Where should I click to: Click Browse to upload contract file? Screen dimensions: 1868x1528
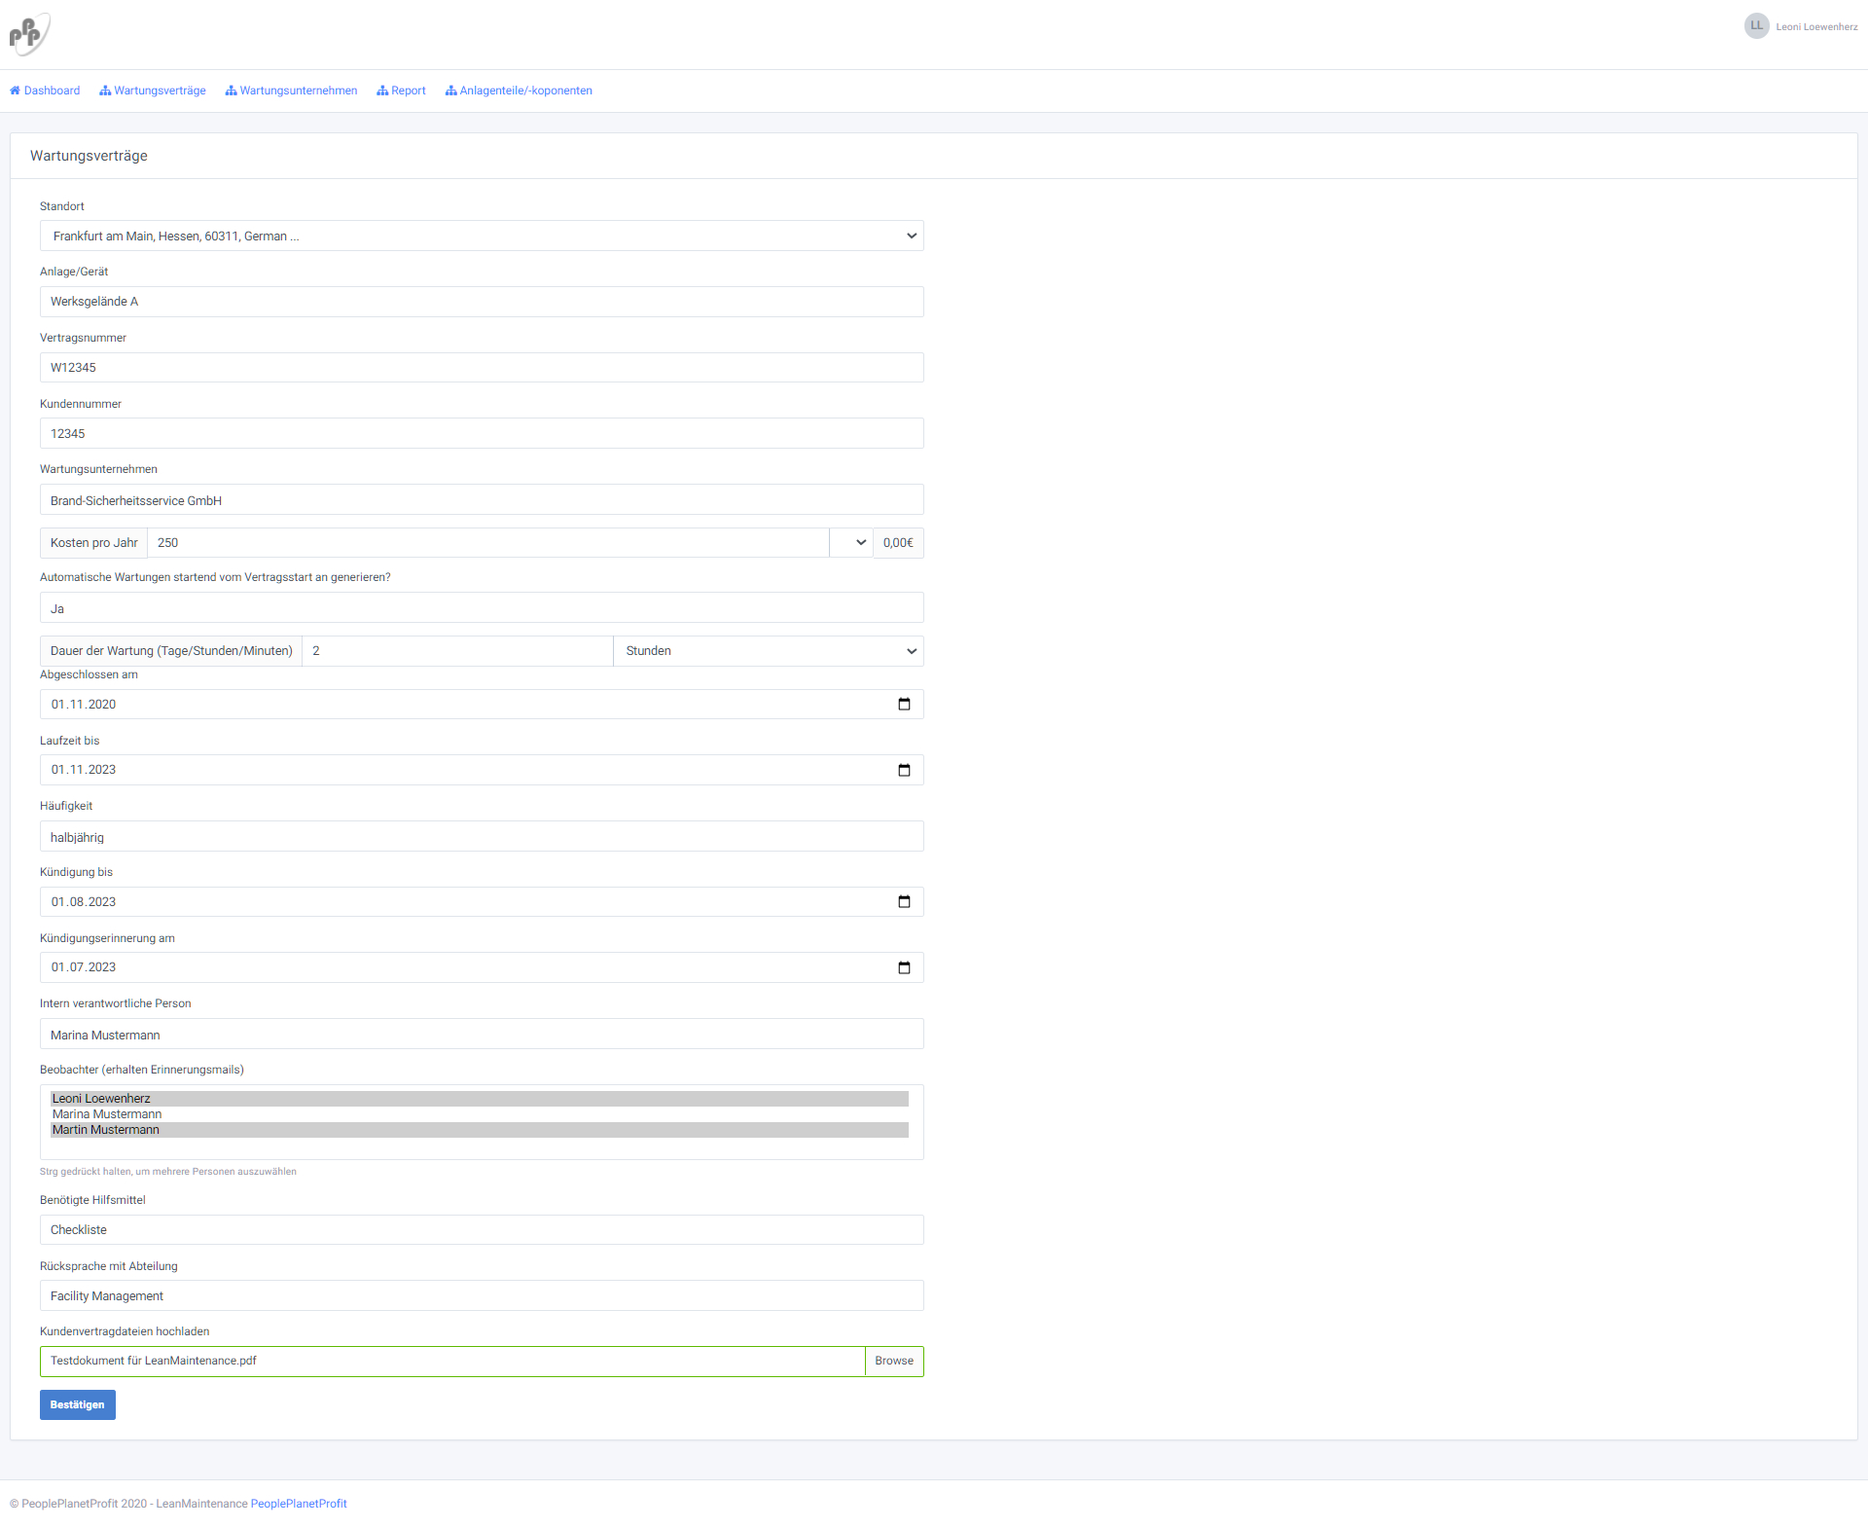(x=893, y=1361)
